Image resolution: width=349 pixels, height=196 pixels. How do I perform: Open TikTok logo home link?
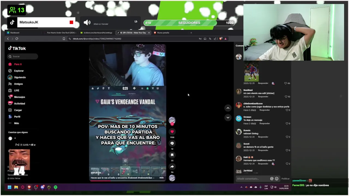17,48
